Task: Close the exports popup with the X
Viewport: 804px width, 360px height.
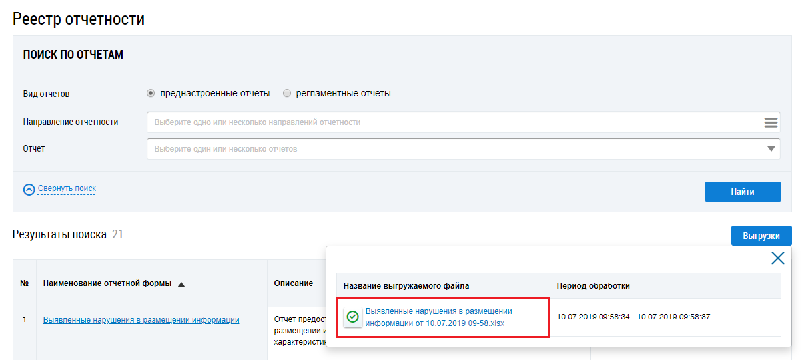Action: (777, 258)
